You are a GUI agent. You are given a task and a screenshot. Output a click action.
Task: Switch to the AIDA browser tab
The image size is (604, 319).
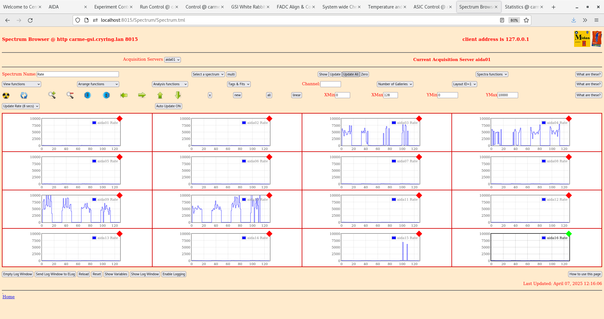[53, 7]
